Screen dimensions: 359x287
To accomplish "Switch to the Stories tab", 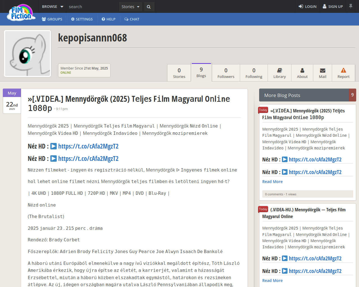I will (179, 73).
